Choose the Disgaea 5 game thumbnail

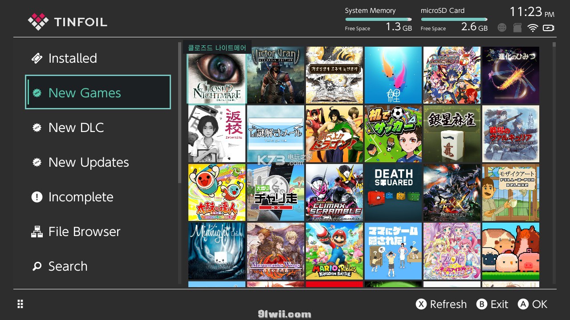tap(452, 75)
